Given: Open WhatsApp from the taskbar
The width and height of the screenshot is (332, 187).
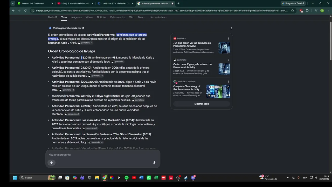Looking at the screenshot, I should click(149, 178).
